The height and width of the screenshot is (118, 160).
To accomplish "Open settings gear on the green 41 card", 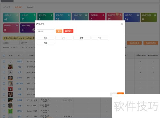I will click(x=34, y=15).
